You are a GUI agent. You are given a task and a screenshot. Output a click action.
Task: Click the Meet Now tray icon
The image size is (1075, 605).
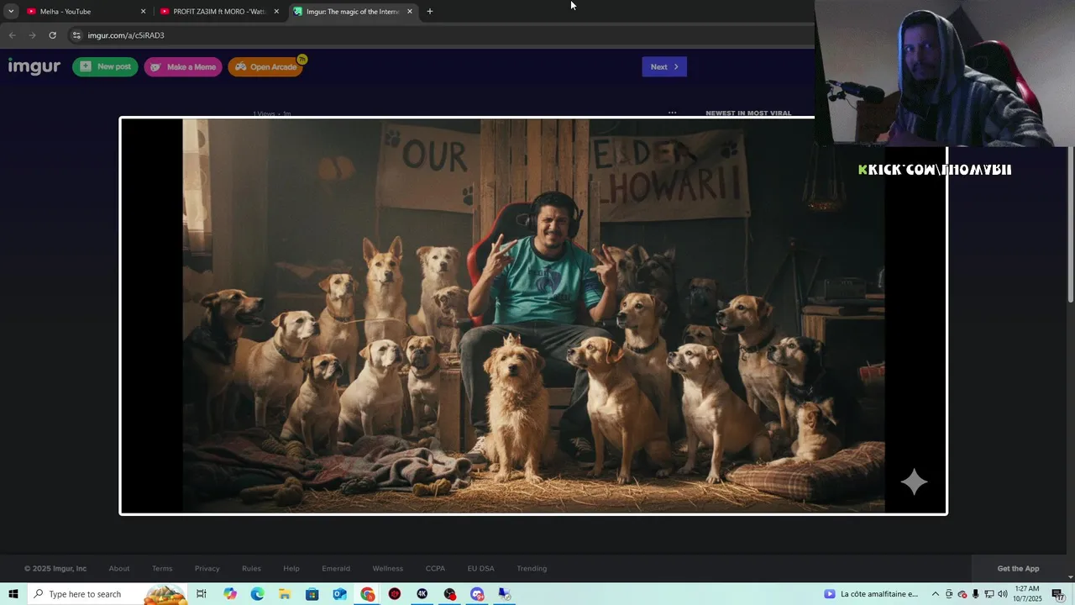click(949, 594)
